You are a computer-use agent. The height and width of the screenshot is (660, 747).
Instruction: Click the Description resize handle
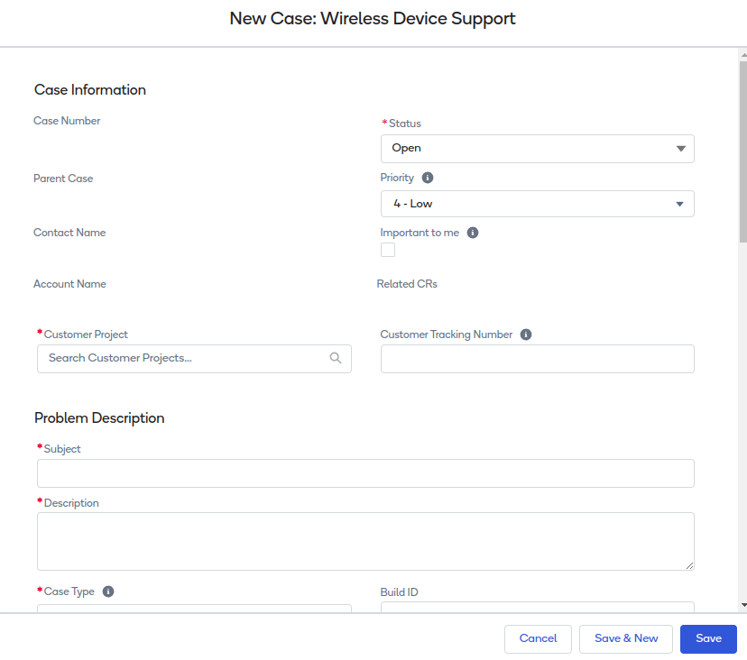(689, 565)
